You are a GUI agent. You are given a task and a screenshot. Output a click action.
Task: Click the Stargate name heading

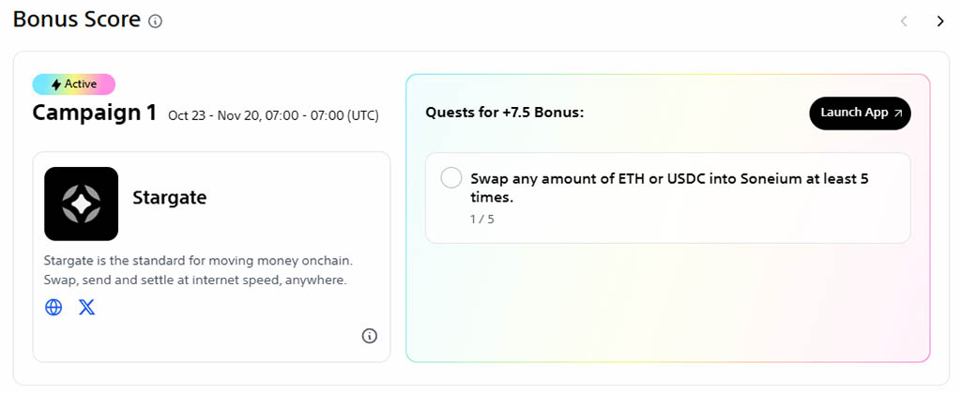coord(169,197)
